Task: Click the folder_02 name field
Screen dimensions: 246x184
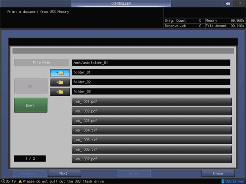Action: 151,82
